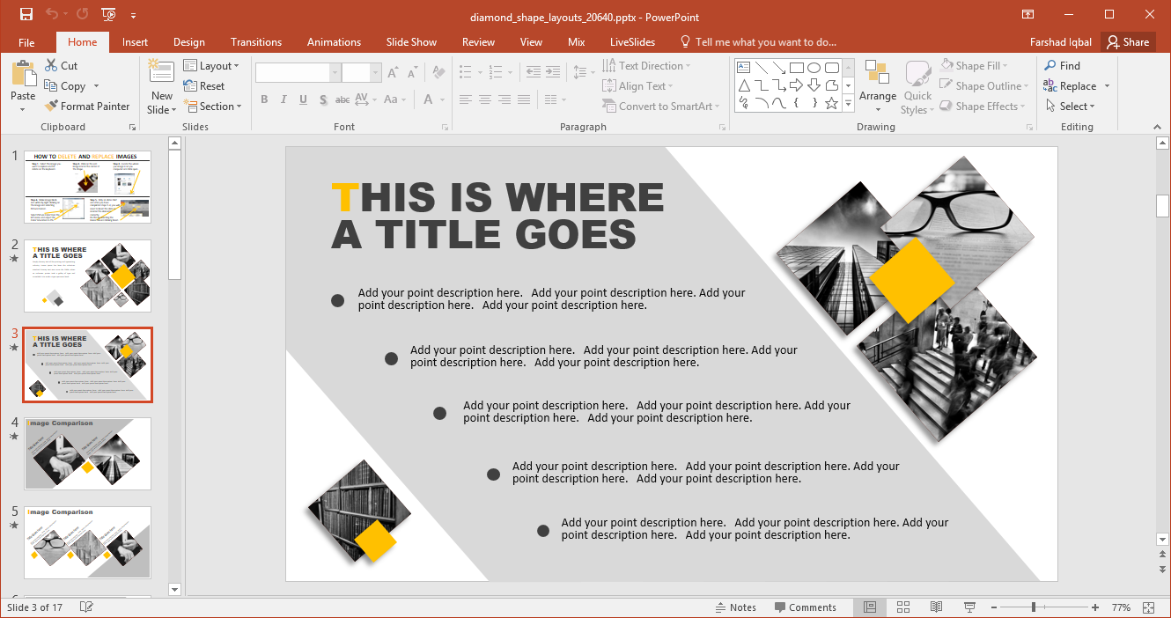Toggle Bold text formatting
Image resolution: width=1171 pixels, height=618 pixels.
[x=263, y=99]
